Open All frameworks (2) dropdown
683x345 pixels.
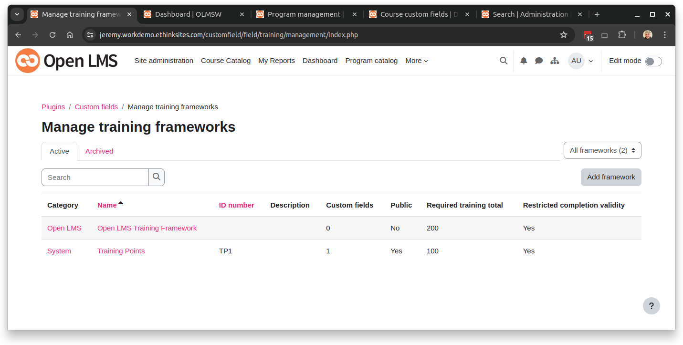(602, 150)
